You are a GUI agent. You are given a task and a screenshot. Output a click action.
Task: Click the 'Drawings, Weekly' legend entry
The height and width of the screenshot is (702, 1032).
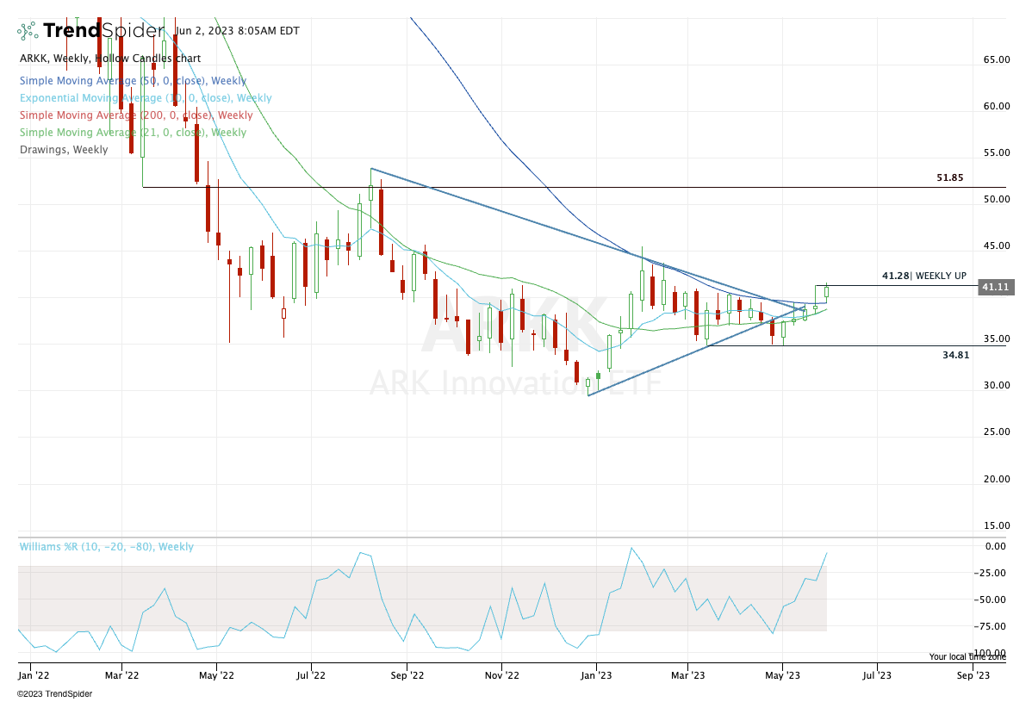64,149
